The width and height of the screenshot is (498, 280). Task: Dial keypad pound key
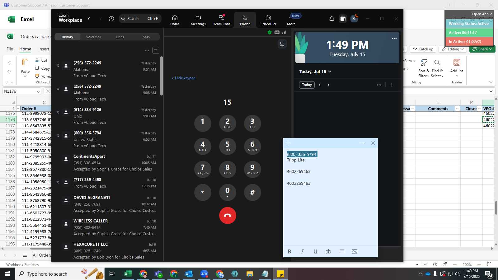pyautogui.click(x=252, y=192)
